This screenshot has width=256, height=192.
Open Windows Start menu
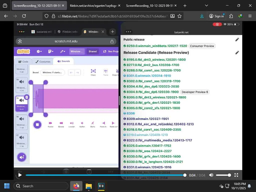tap(7, 186)
